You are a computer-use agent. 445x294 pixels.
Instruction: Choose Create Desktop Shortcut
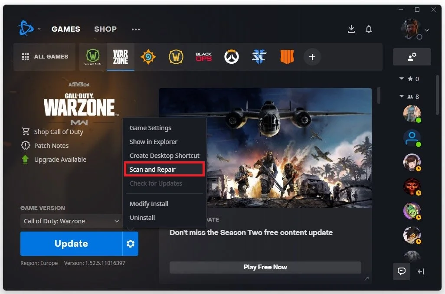click(x=164, y=156)
